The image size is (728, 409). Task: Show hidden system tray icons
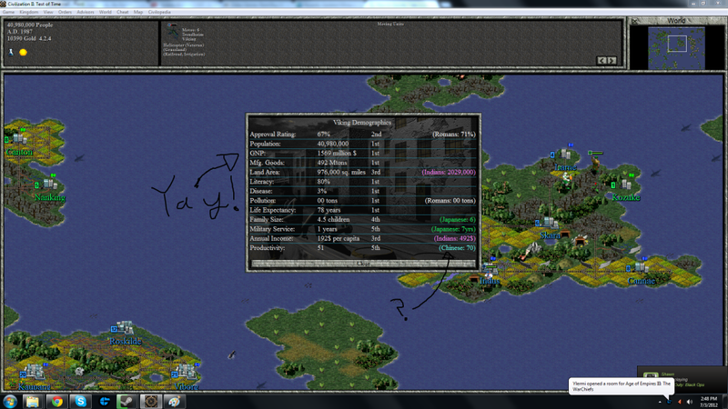click(660, 402)
